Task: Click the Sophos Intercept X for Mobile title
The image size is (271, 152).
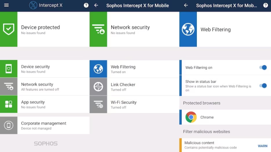Action: 138,5
